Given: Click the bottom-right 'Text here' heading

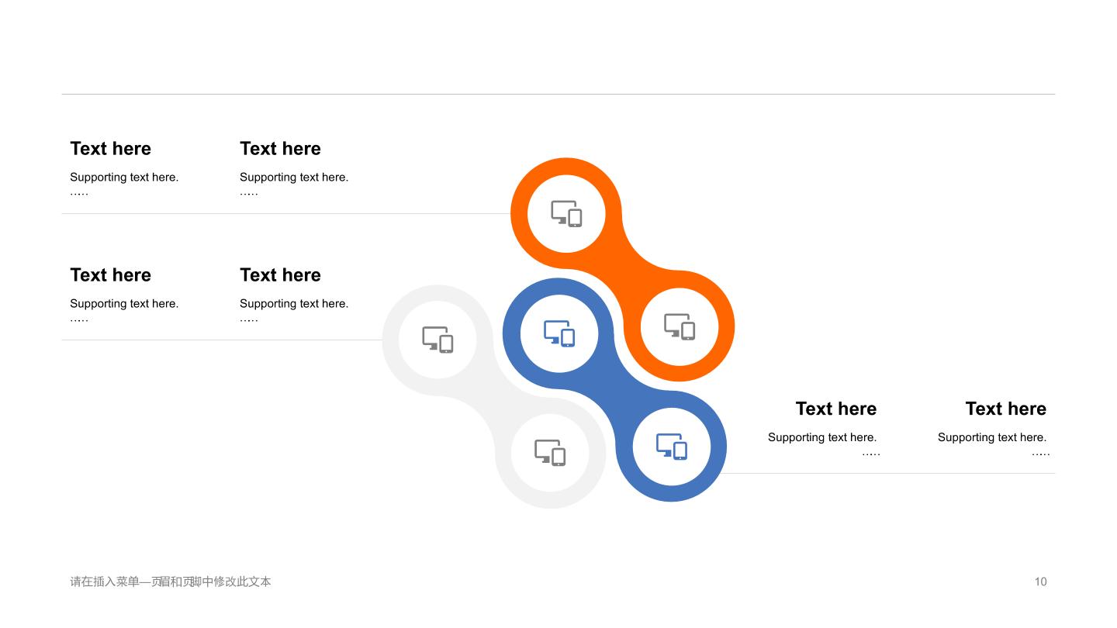Looking at the screenshot, I should [x=1006, y=409].
